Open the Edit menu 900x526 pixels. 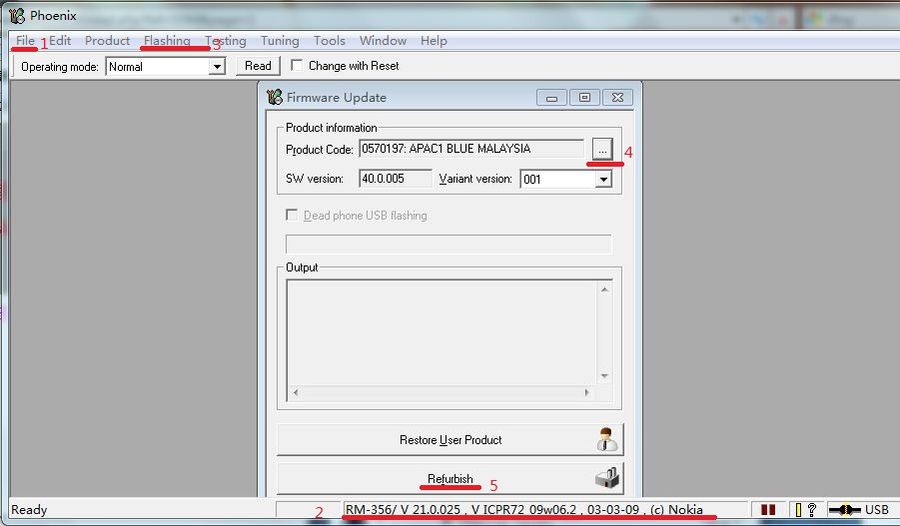[60, 41]
